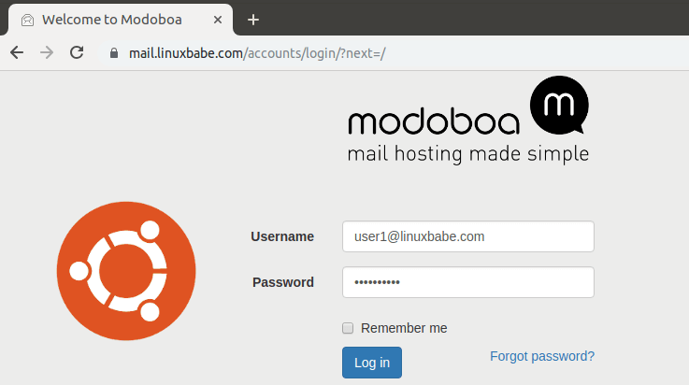Open the "Forgot password?" link

(542, 355)
